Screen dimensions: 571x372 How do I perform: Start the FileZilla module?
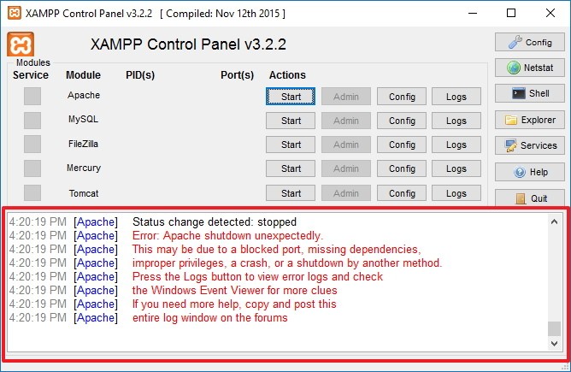click(x=291, y=145)
